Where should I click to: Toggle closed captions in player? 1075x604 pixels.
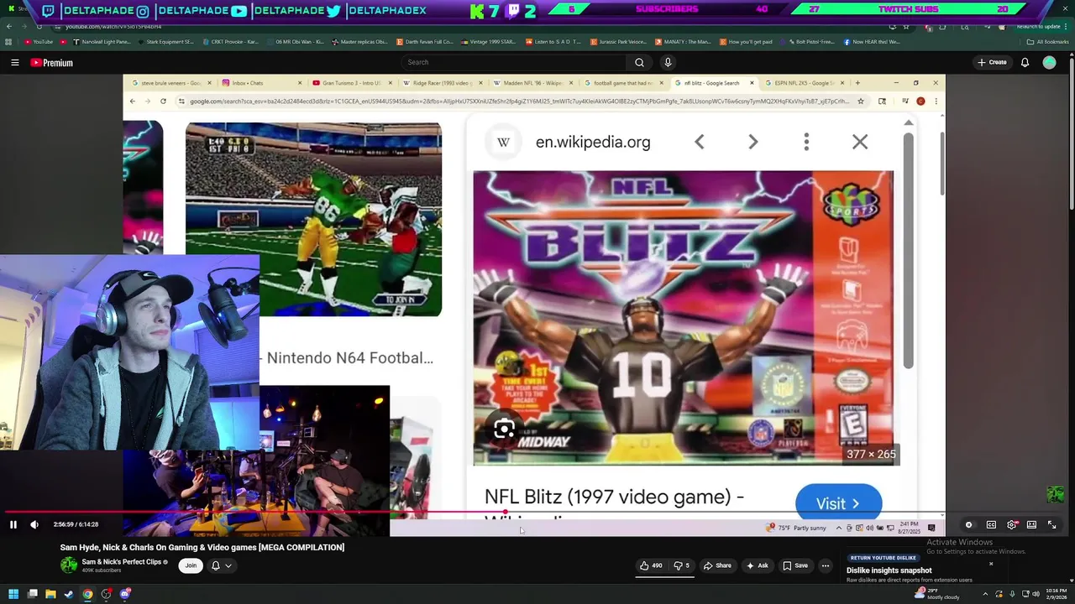[991, 524]
